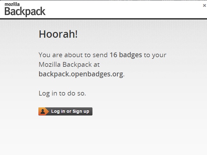Click the "You are about to send" text
Screen dimensions: 207x155
(x=73, y=55)
